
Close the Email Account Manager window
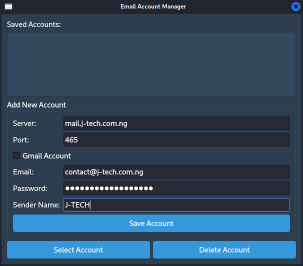[295, 6]
